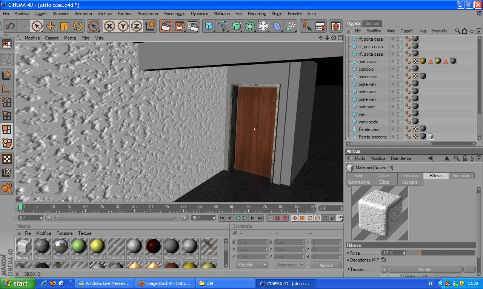Click the Undo arrow icon
483x289 pixels.
10,26
